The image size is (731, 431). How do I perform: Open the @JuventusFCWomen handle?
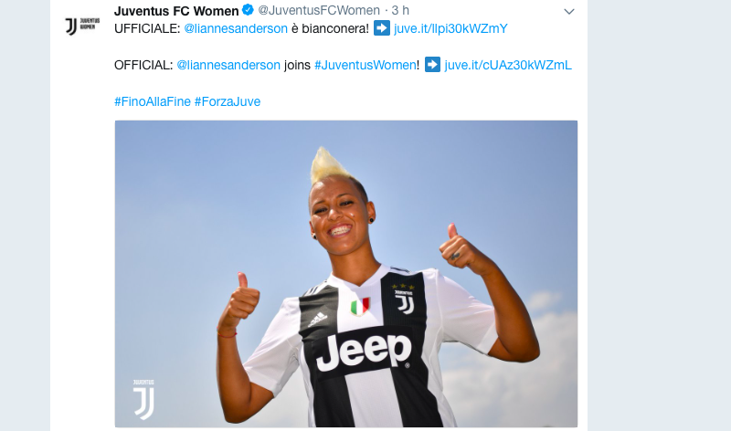(x=319, y=10)
